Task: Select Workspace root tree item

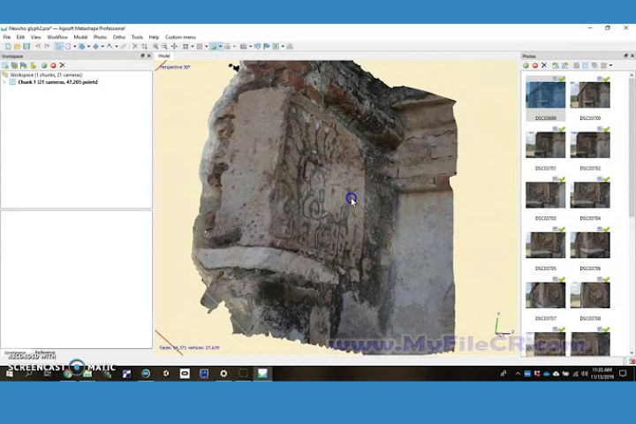Action: [x=46, y=75]
